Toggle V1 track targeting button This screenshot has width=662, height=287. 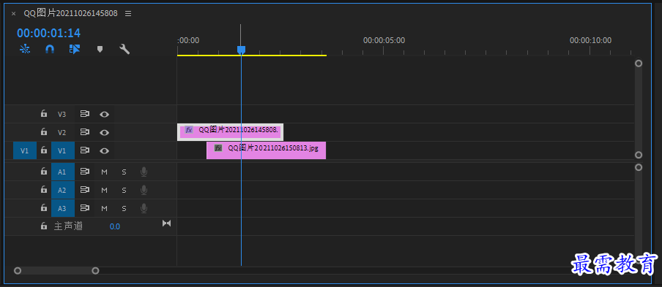(63, 150)
